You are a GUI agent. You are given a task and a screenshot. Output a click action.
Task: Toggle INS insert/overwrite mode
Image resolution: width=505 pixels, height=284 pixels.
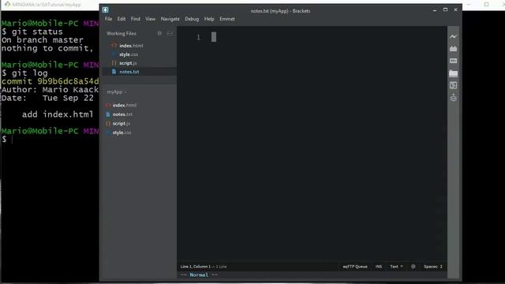[379, 267]
